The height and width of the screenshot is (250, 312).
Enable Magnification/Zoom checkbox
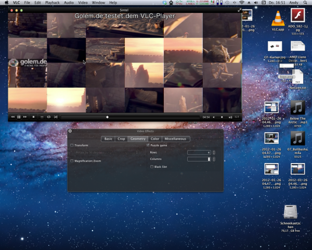tap(72, 161)
